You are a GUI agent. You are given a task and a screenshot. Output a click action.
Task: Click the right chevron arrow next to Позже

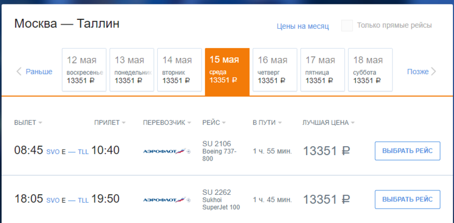pos(434,71)
